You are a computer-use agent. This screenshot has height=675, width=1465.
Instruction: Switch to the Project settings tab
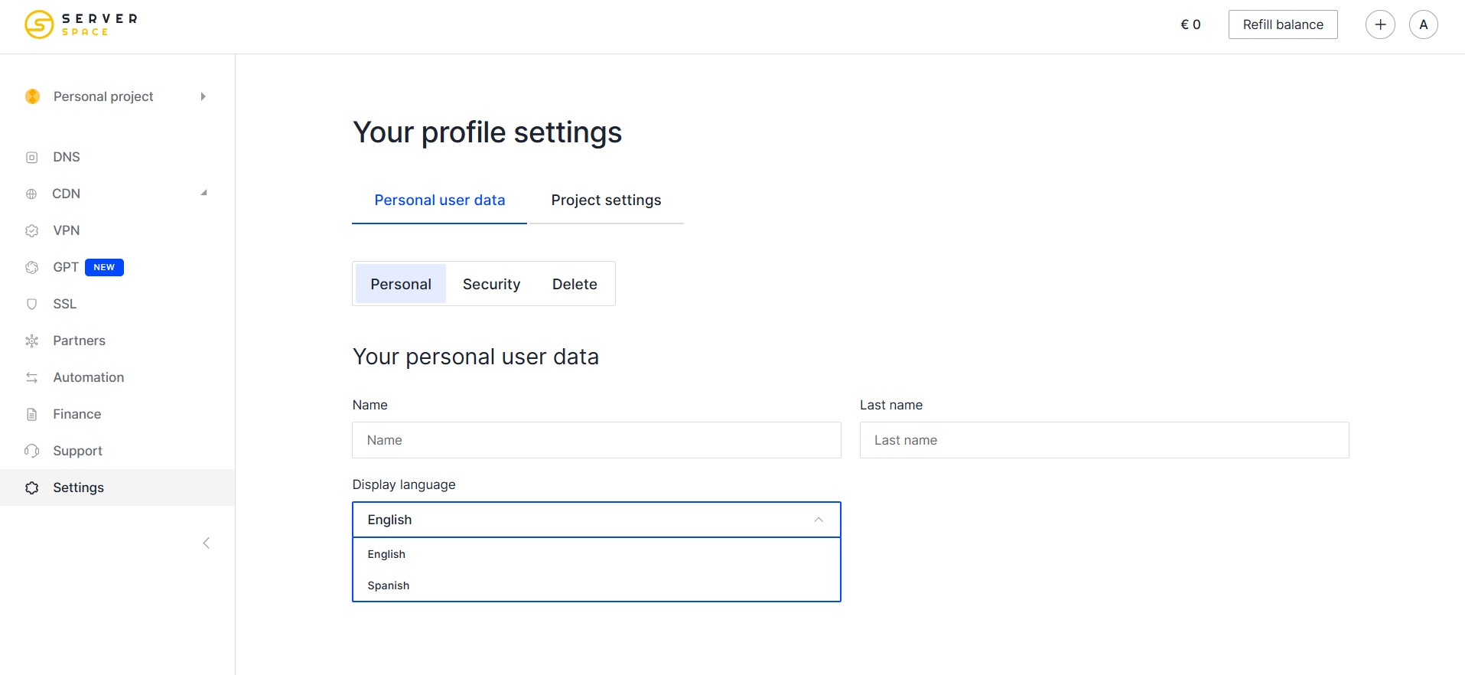click(606, 201)
